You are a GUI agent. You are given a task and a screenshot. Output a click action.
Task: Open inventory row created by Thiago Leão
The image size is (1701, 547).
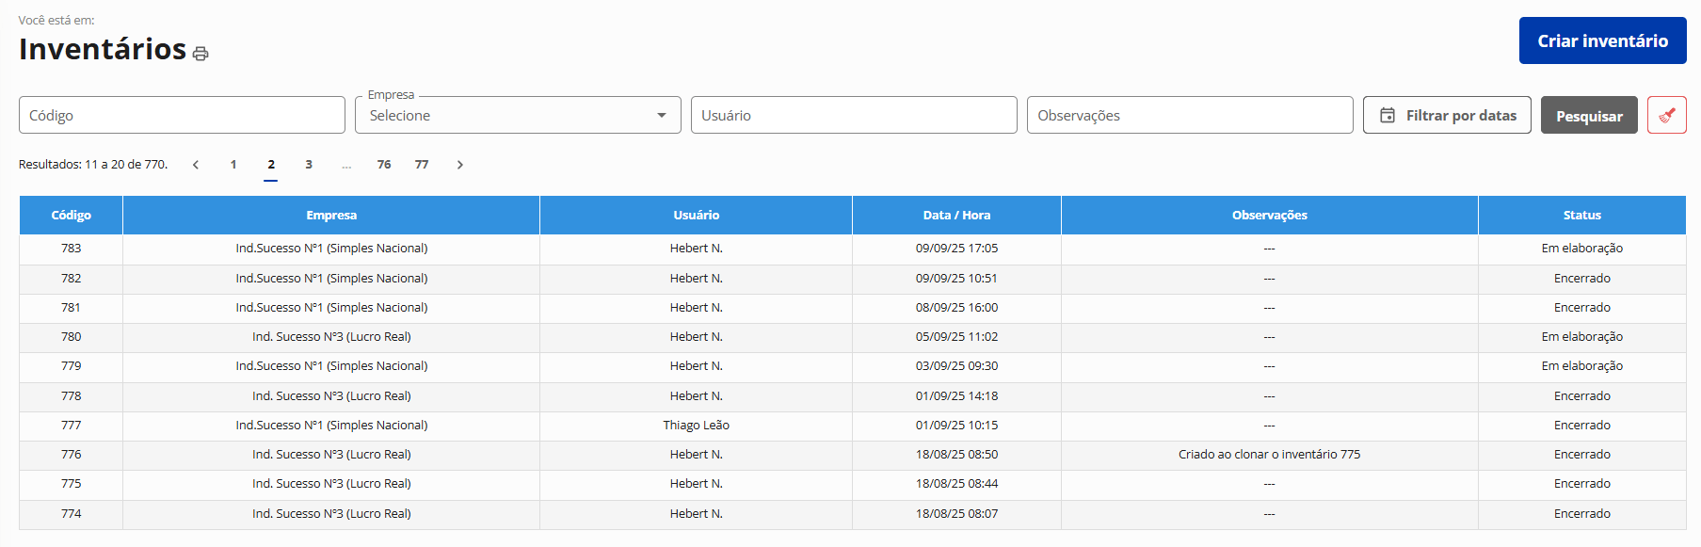696,426
